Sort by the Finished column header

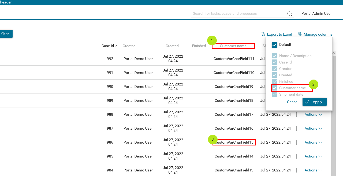(199, 46)
